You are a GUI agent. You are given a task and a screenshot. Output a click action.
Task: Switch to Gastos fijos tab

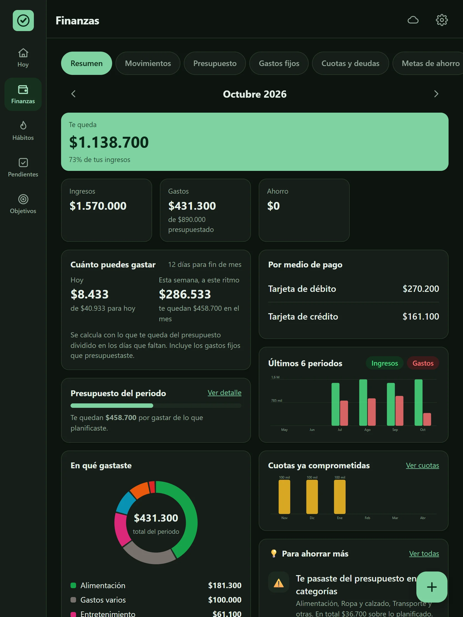tap(279, 63)
